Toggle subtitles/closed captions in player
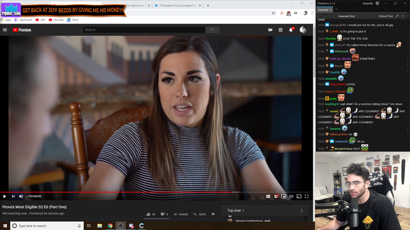The image size is (410, 230). [x=268, y=196]
